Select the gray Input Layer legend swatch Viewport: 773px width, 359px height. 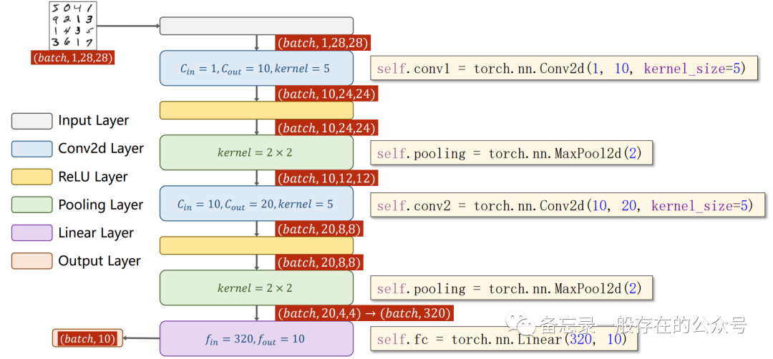[x=31, y=121]
